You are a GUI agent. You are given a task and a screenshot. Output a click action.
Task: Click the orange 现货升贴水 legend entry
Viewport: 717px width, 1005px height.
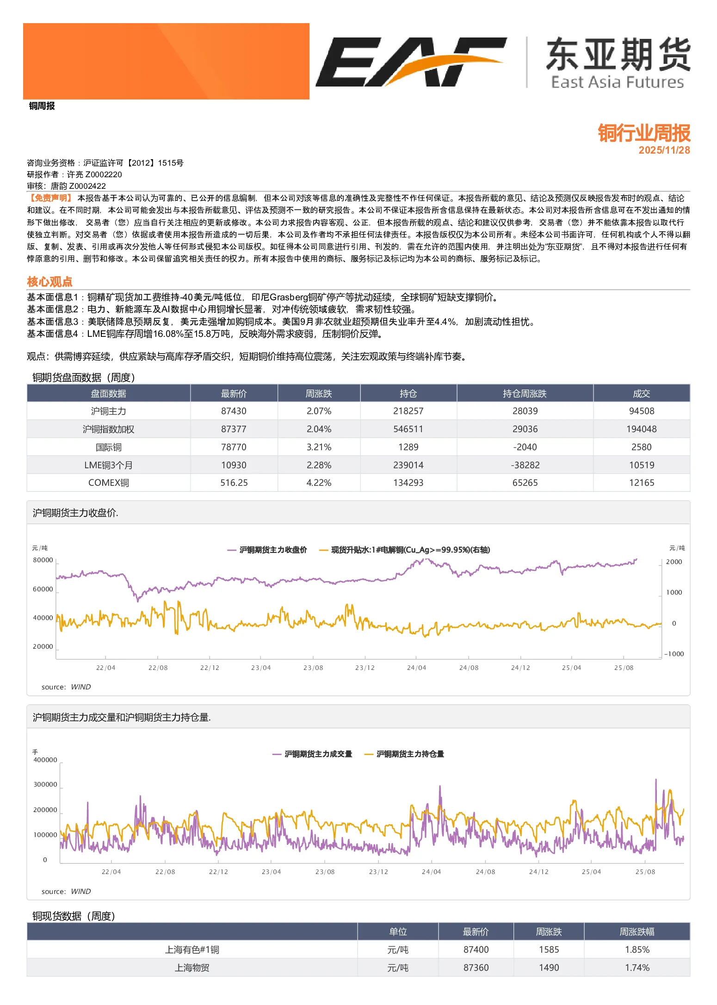click(405, 550)
